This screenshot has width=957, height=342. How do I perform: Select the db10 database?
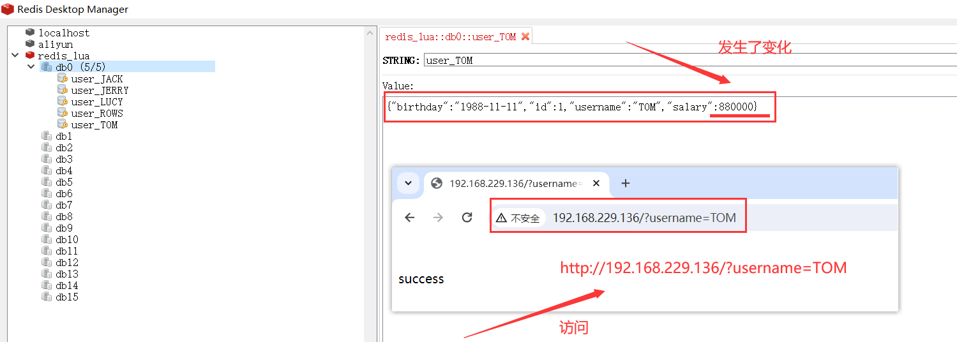coord(67,240)
